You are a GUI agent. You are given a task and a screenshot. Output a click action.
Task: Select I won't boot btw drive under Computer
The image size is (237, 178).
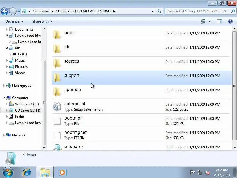tap(28, 123)
